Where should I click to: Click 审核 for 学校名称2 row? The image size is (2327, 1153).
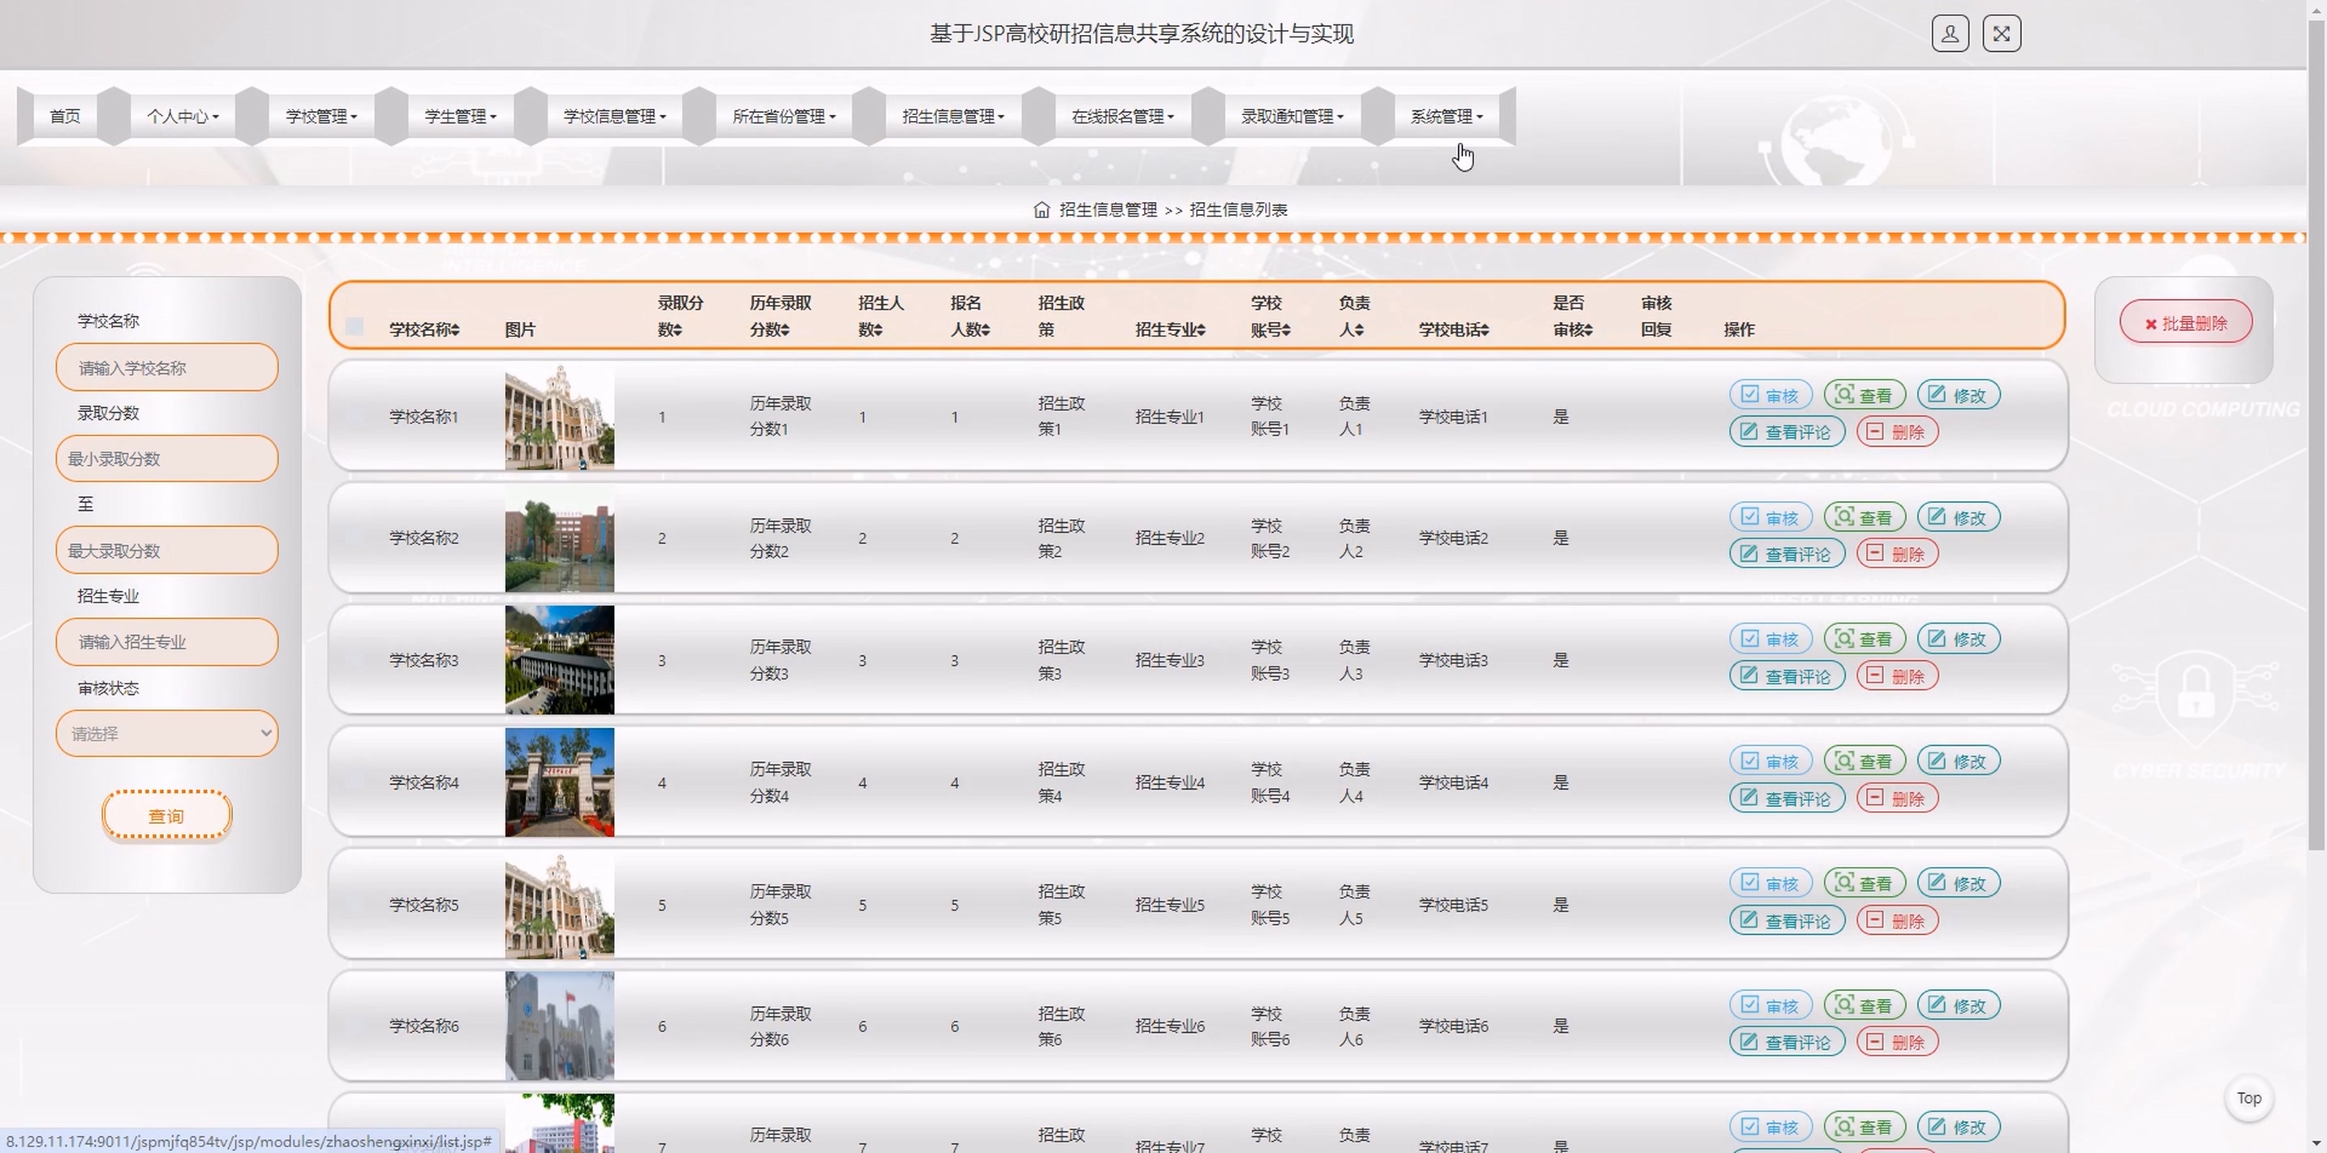point(1770,517)
